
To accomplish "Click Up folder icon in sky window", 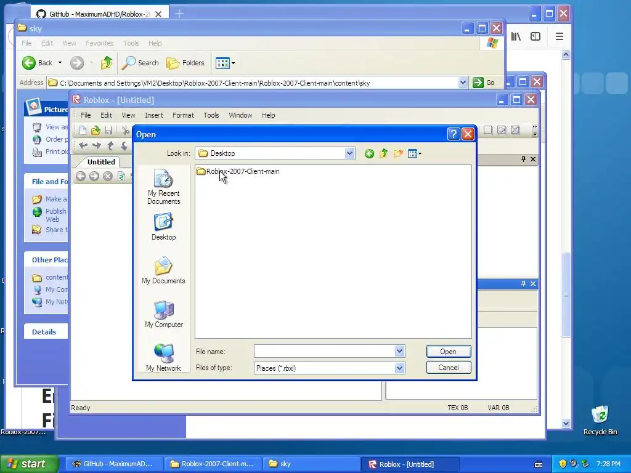I will 106,63.
